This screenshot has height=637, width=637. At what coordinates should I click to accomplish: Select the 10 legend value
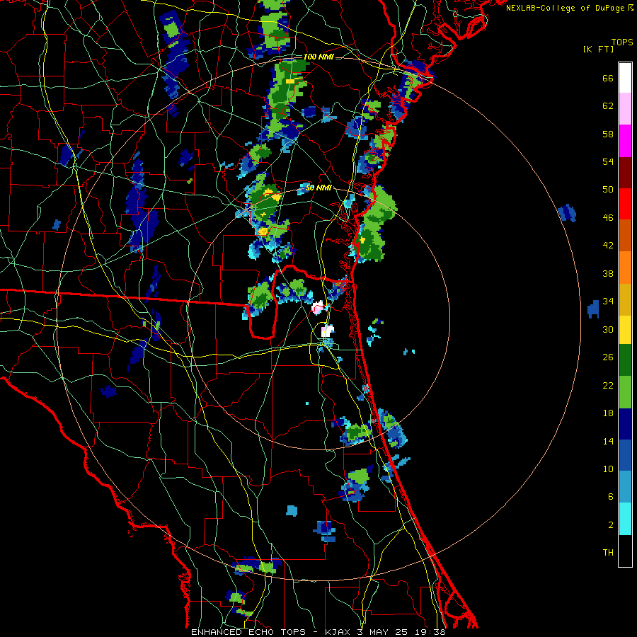pyautogui.click(x=608, y=469)
